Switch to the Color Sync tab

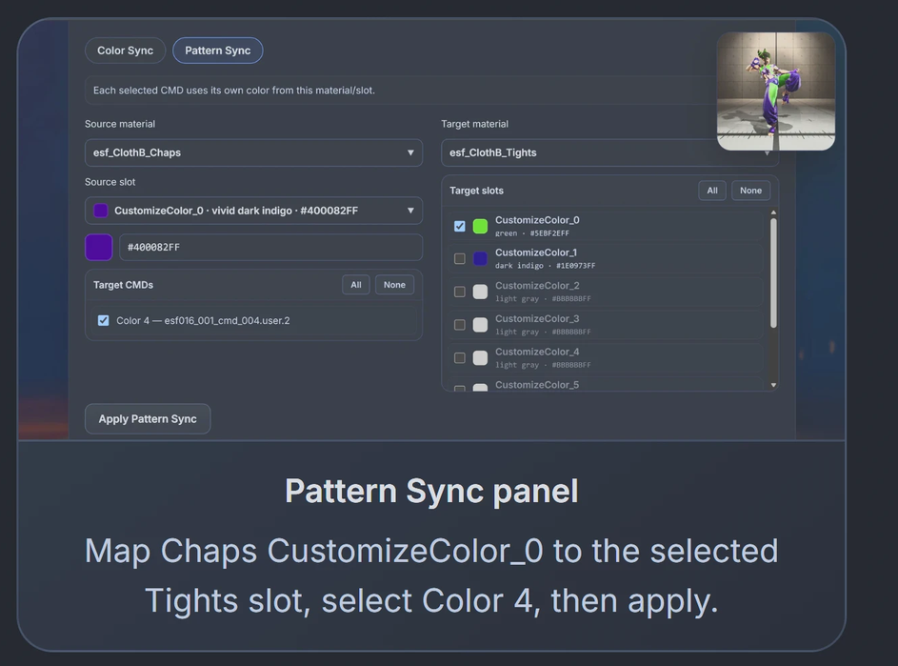pyautogui.click(x=125, y=50)
